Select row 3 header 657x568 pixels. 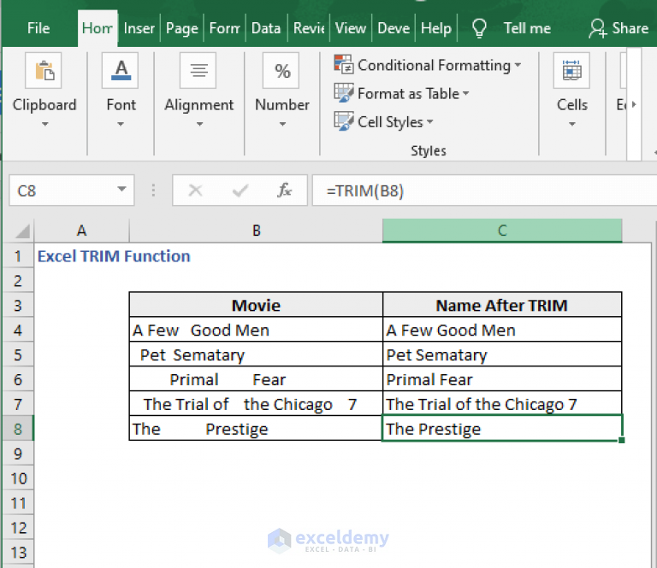pyautogui.click(x=18, y=305)
